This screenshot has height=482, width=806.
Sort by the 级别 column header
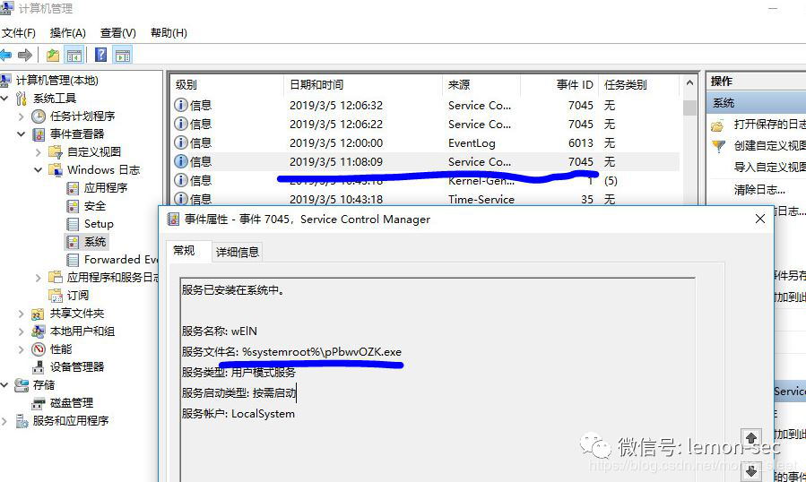coord(226,85)
